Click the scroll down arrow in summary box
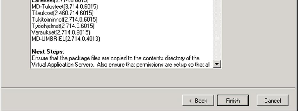Viewport: 298px width, 111px height. tap(217, 65)
